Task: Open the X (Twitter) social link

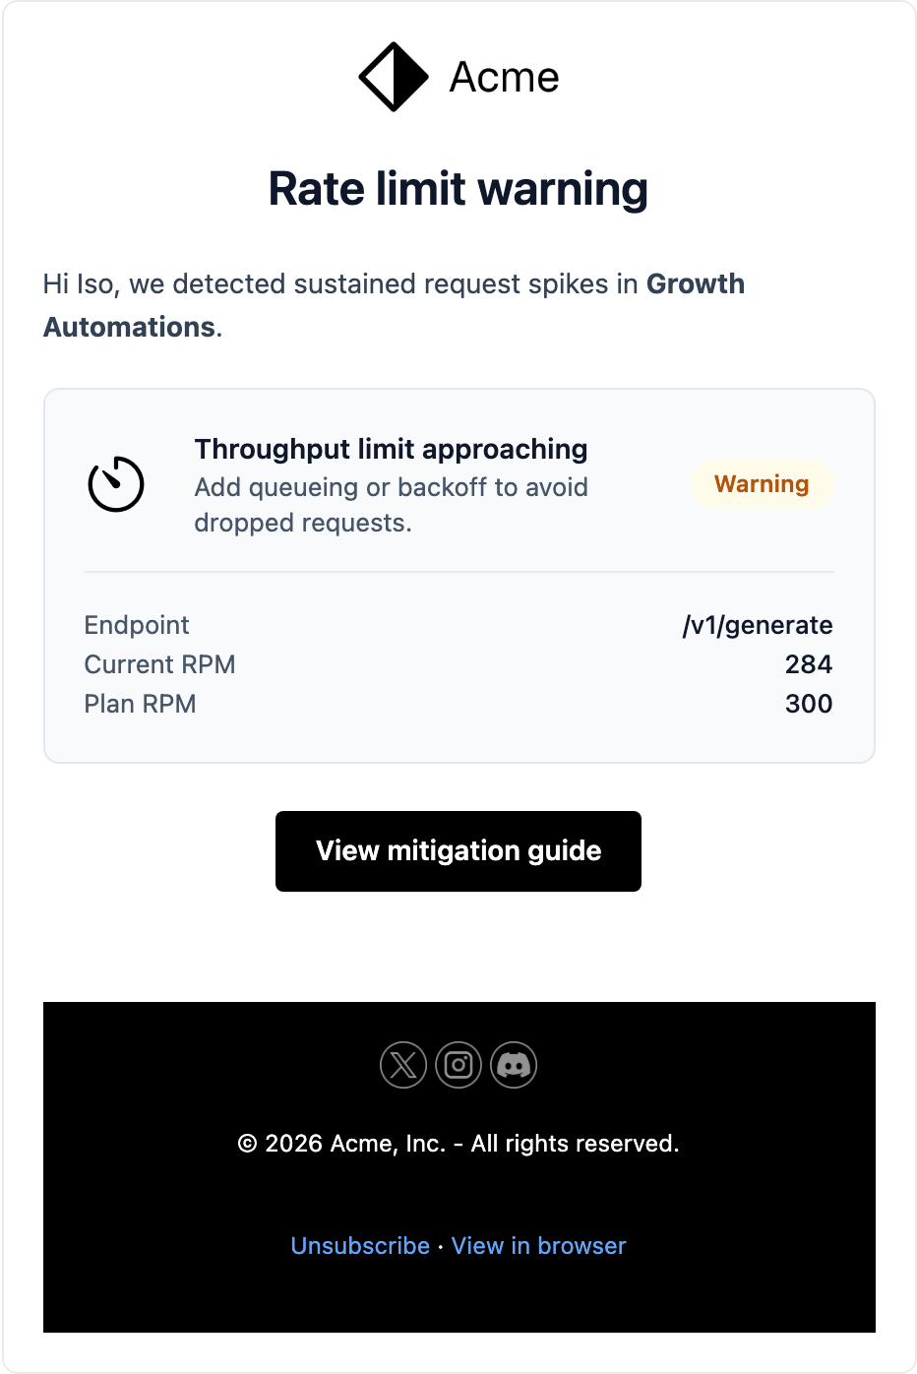Action: [x=403, y=1065]
